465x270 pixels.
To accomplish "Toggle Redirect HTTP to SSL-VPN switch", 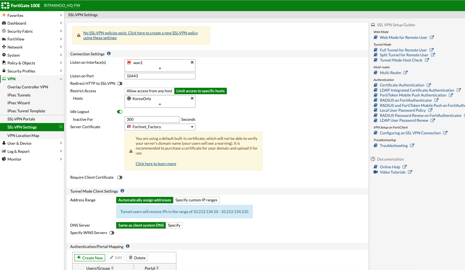I will pyautogui.click(x=120, y=84).
